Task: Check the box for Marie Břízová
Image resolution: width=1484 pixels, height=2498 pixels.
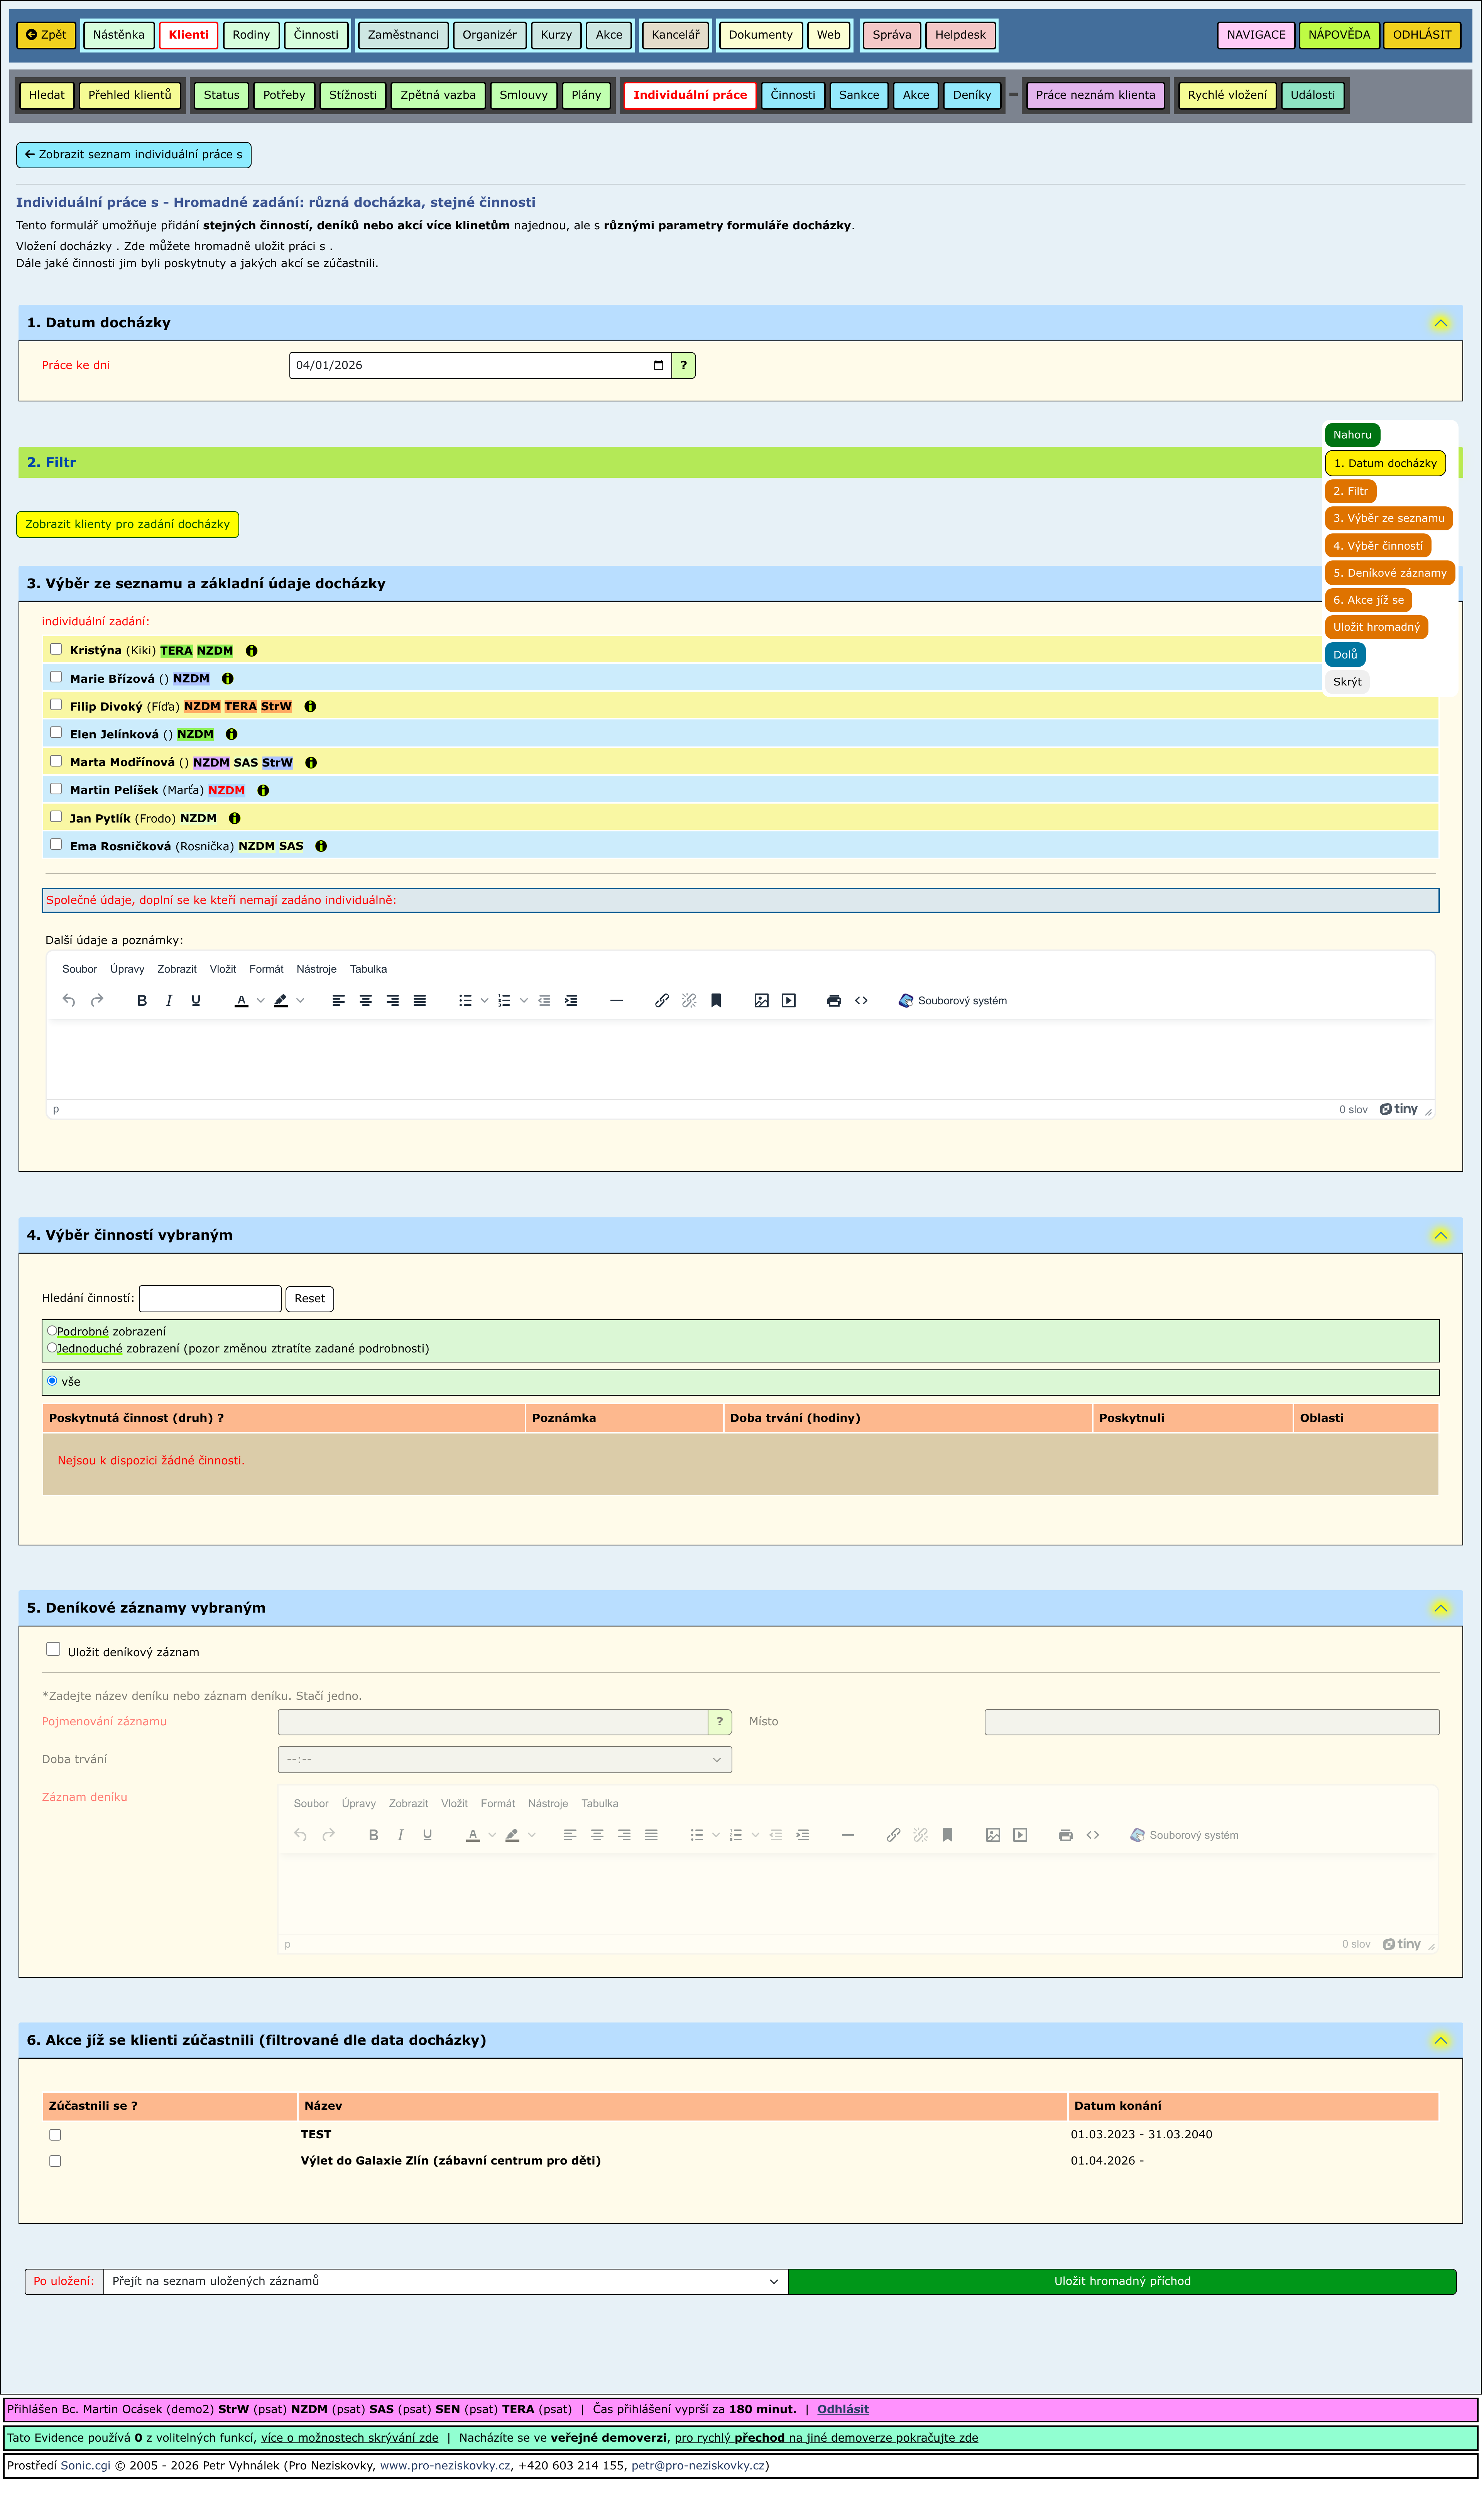Action: point(56,677)
